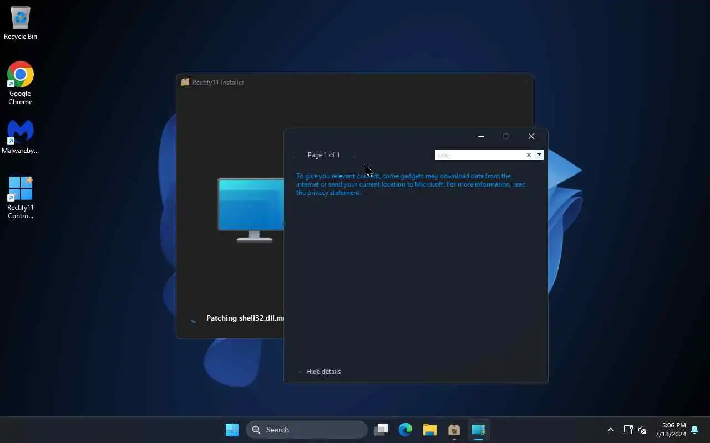Click the taskbar Search box
This screenshot has width=710, height=443.
307,430
